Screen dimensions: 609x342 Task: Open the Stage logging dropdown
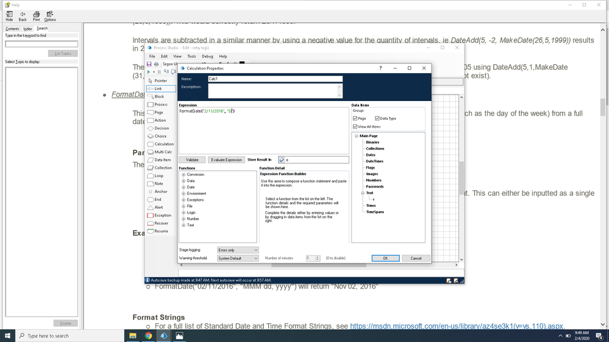(238, 250)
